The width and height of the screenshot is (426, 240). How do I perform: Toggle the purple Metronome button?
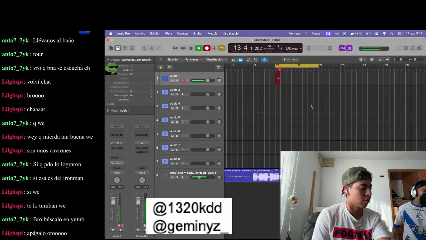coord(349,48)
